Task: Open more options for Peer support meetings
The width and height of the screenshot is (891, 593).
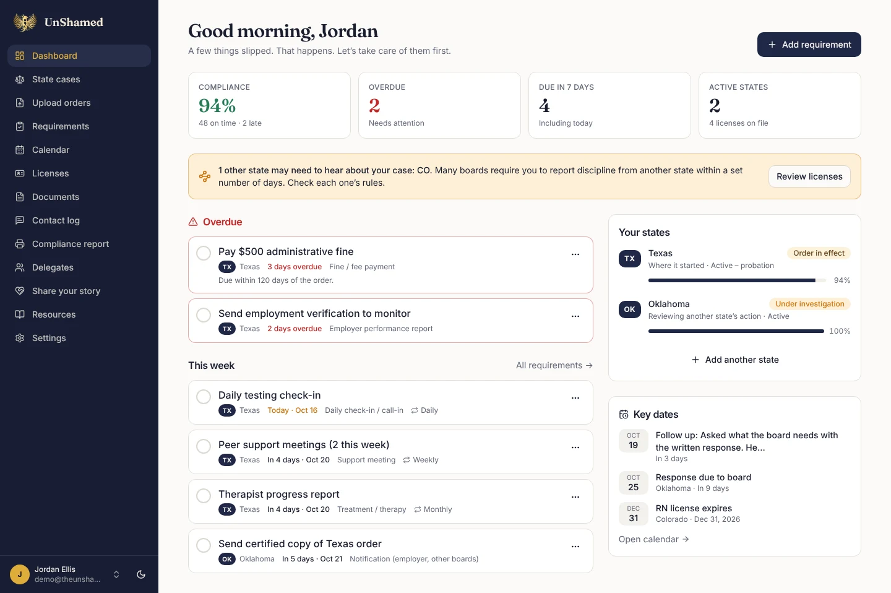Action: tap(575, 448)
